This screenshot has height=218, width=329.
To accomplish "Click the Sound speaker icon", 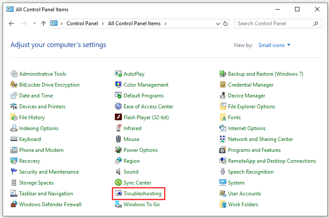I will tap(118, 171).
